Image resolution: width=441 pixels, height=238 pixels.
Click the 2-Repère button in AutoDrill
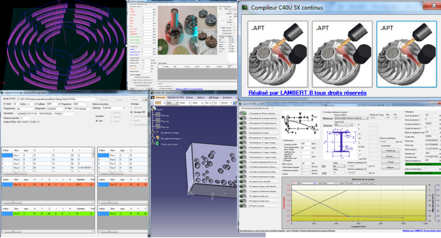(119, 99)
